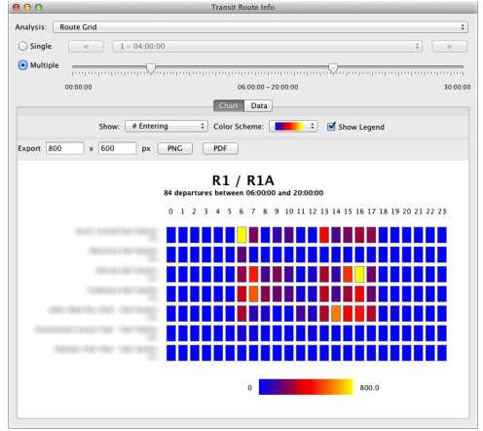Viewport: 483px width, 431px height.
Task: Select the Multiple radio button
Action: point(22,65)
